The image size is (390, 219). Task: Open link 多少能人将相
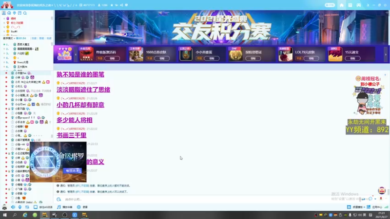click(75, 120)
